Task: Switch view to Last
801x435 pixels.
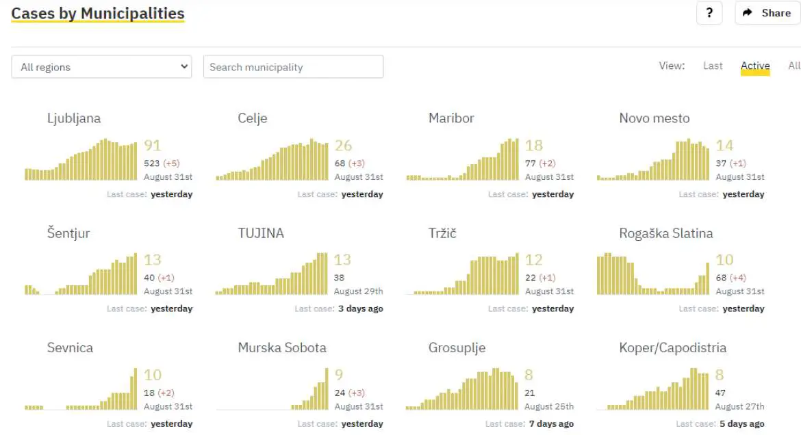Action: tap(713, 66)
